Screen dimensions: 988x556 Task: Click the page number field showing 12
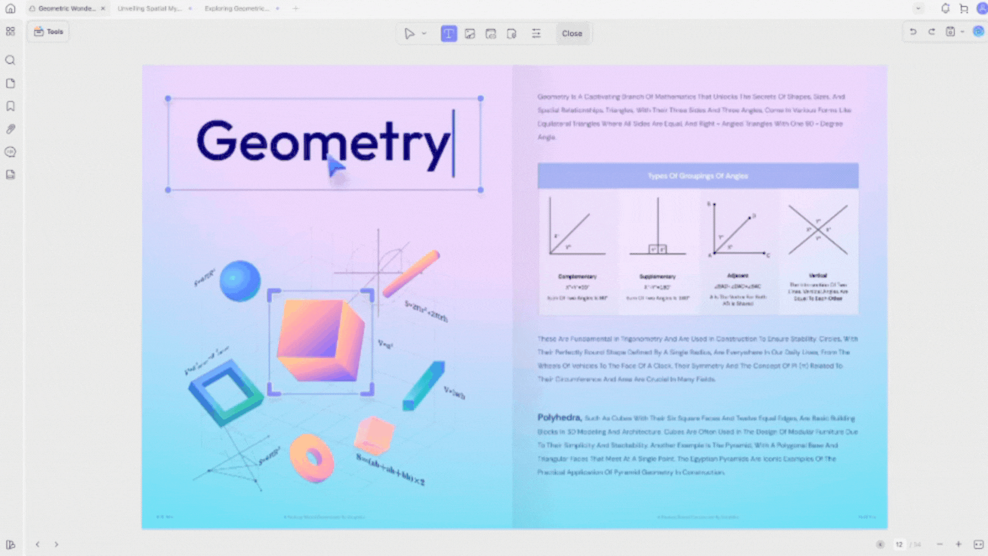click(899, 544)
